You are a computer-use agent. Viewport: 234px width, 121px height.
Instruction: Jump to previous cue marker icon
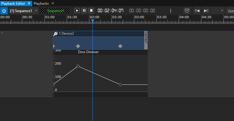tap(197, 11)
